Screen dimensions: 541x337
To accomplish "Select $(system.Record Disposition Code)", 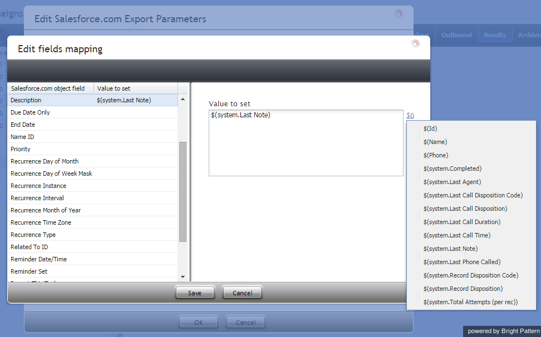I will click(471, 275).
